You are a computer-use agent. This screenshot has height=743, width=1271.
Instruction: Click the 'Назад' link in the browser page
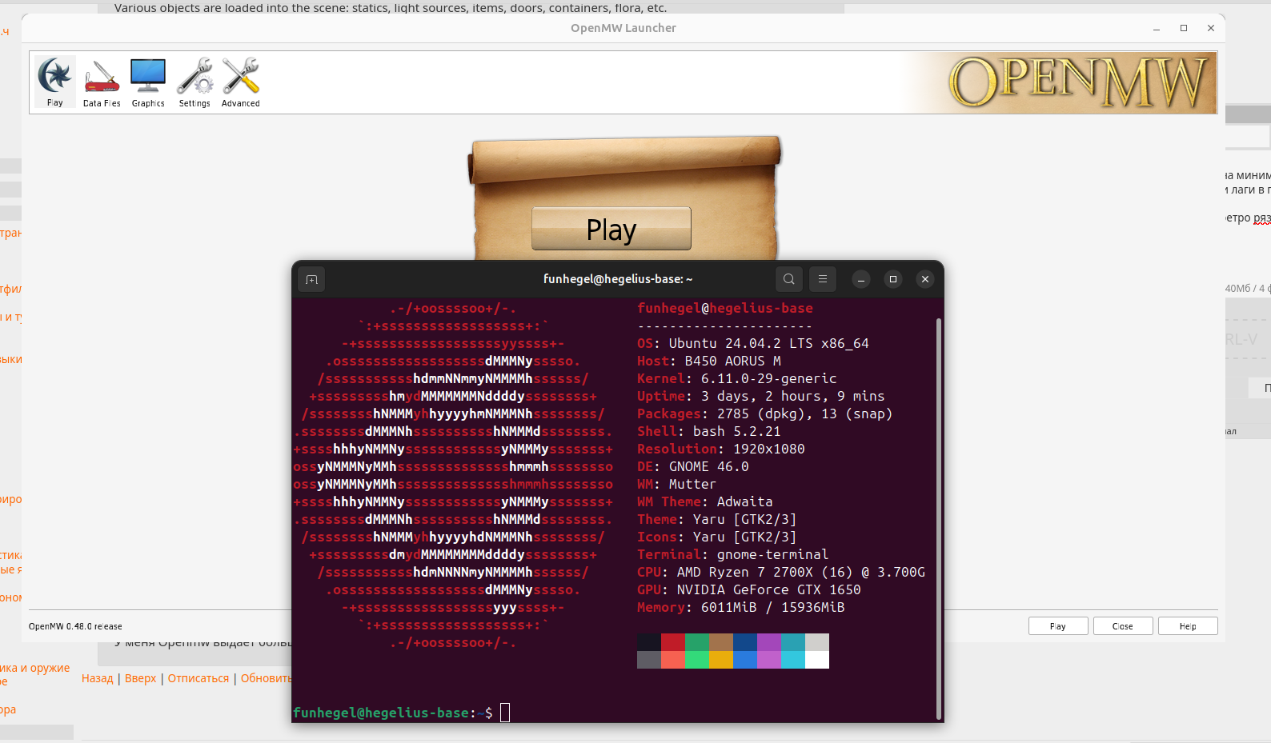[x=98, y=678]
